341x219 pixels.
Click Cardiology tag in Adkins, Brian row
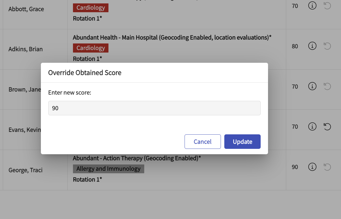[x=91, y=48]
